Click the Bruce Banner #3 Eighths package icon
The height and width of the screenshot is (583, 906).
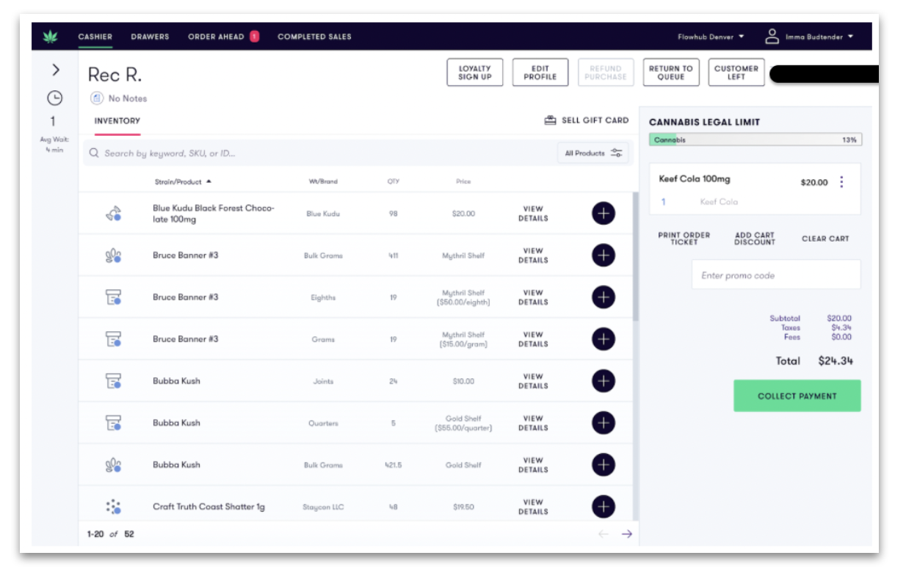(113, 297)
